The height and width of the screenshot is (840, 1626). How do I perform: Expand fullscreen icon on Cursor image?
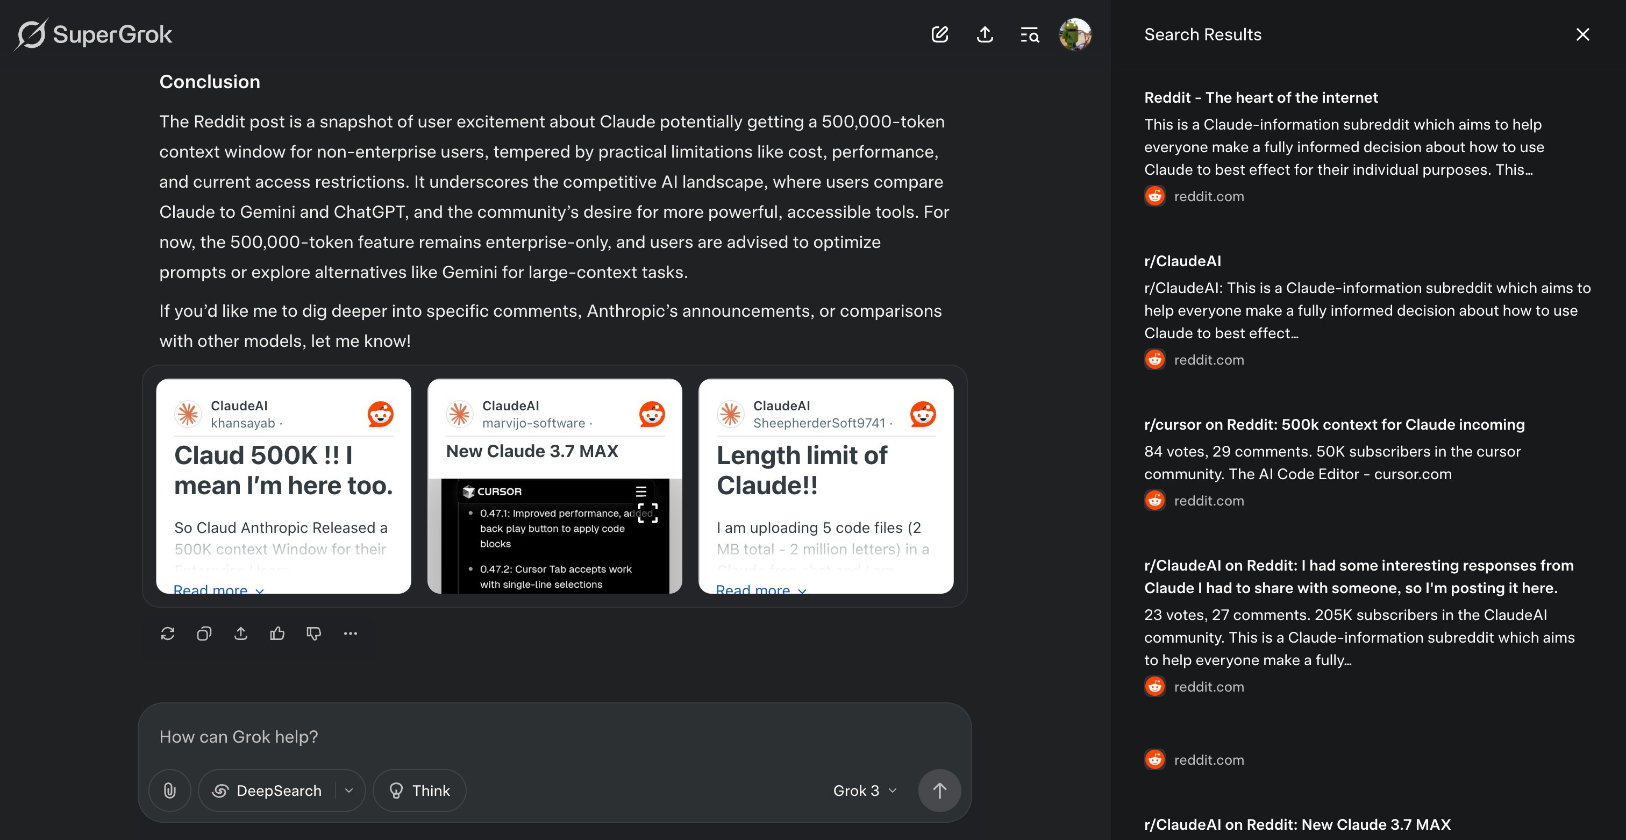click(647, 512)
